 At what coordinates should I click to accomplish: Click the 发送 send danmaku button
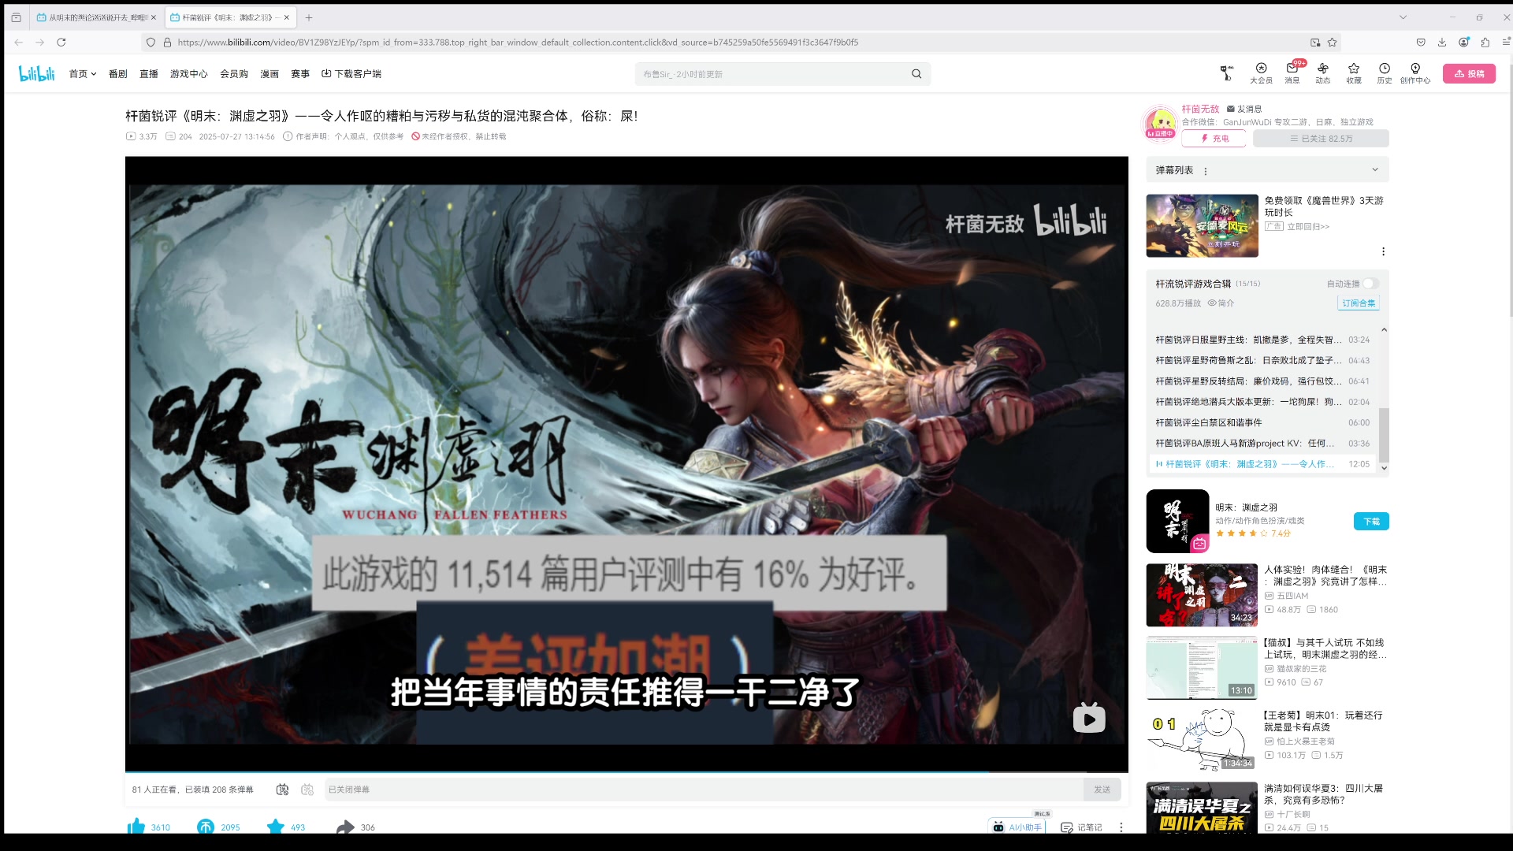1102,790
